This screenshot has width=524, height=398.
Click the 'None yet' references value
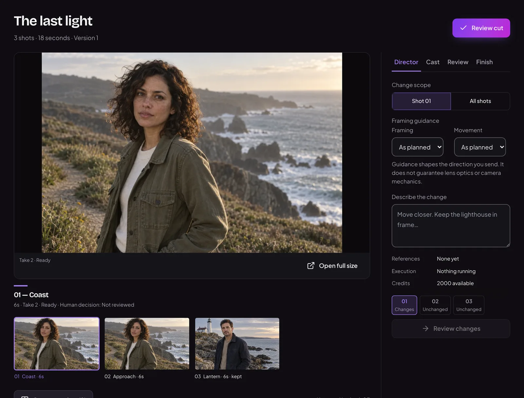point(448,259)
